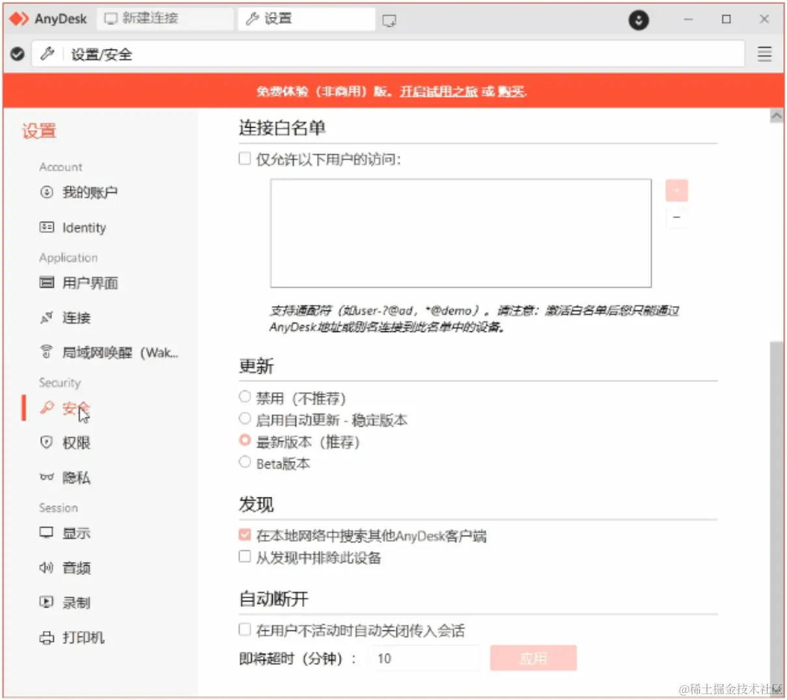The width and height of the screenshot is (787, 700).
Task: Select the Identity settings item
Action: point(83,227)
